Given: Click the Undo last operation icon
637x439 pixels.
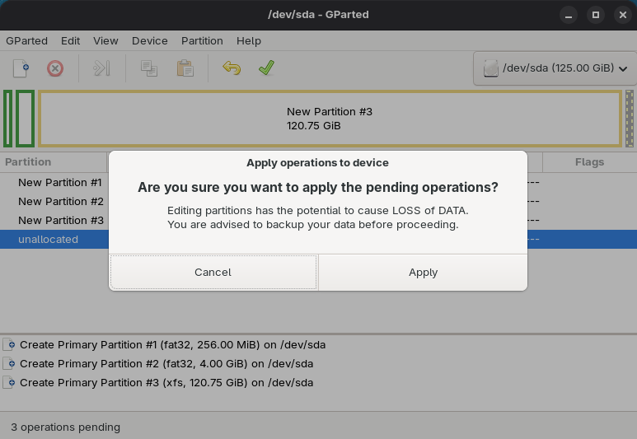Looking at the screenshot, I should click(232, 68).
